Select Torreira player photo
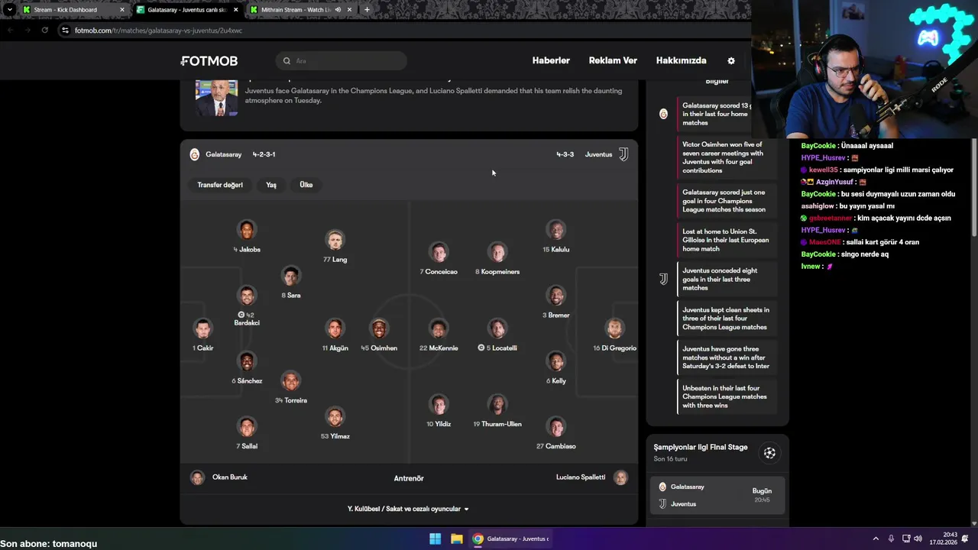 pos(290,380)
